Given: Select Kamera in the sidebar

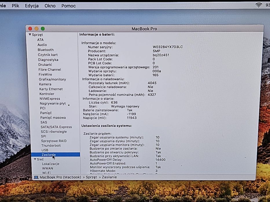Looking at the screenshot, I should click(45, 84).
